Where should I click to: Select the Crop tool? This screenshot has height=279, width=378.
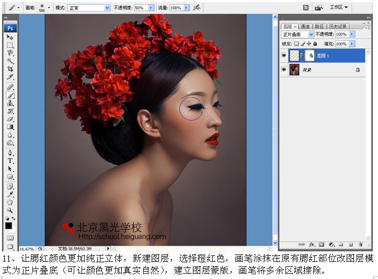tap(10, 69)
